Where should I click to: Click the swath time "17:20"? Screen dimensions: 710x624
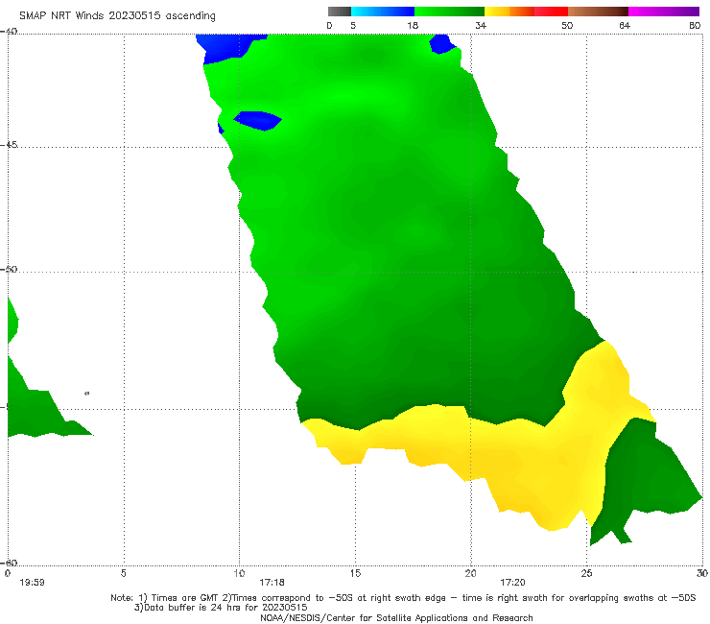512,583
